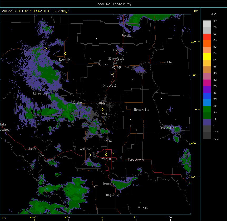The width and height of the screenshot is (227, 221).
Task: Click the Cochrane city label
Action: point(85,149)
